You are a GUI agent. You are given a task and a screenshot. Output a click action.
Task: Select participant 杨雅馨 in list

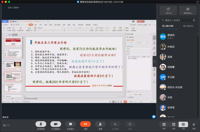coord(178,67)
